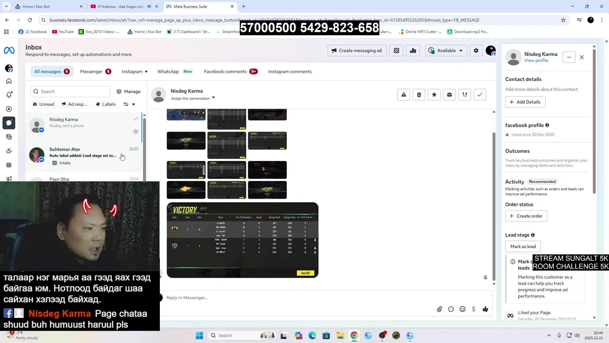Screen dimensions: 609x343
Task: Open the YouTube bookmark
Action: 62,32
